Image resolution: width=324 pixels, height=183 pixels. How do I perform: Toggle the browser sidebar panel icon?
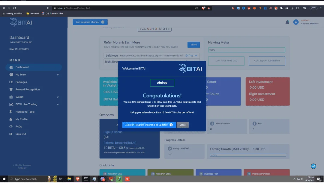pos(298,8)
